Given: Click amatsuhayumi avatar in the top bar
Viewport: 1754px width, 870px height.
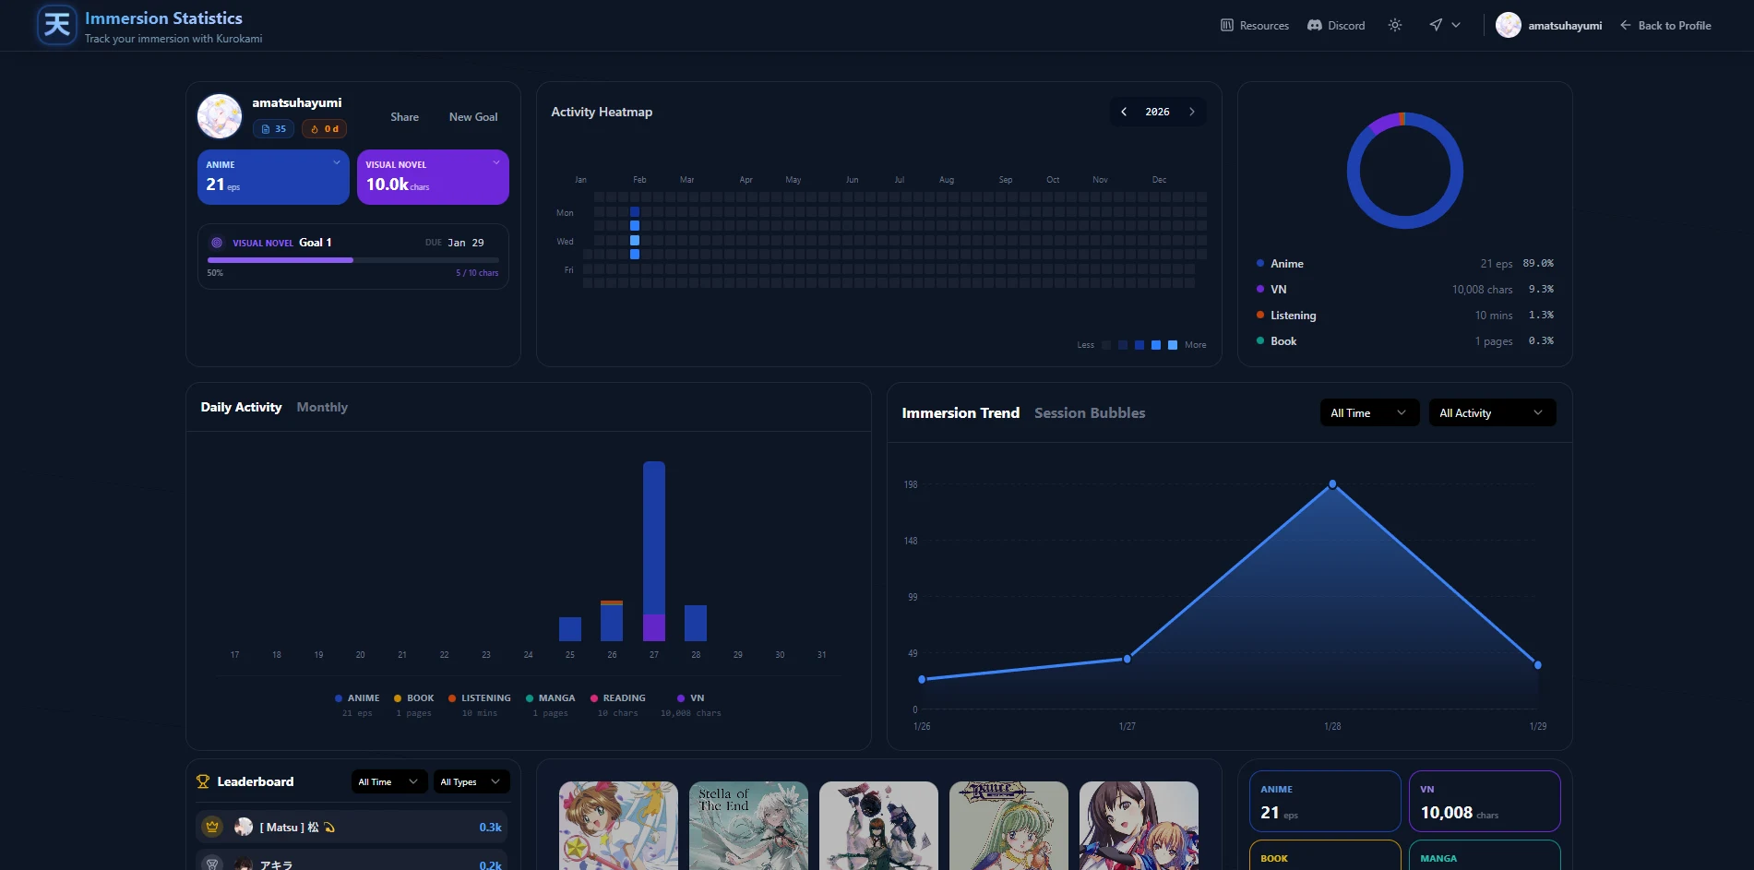Looking at the screenshot, I should [x=1509, y=25].
